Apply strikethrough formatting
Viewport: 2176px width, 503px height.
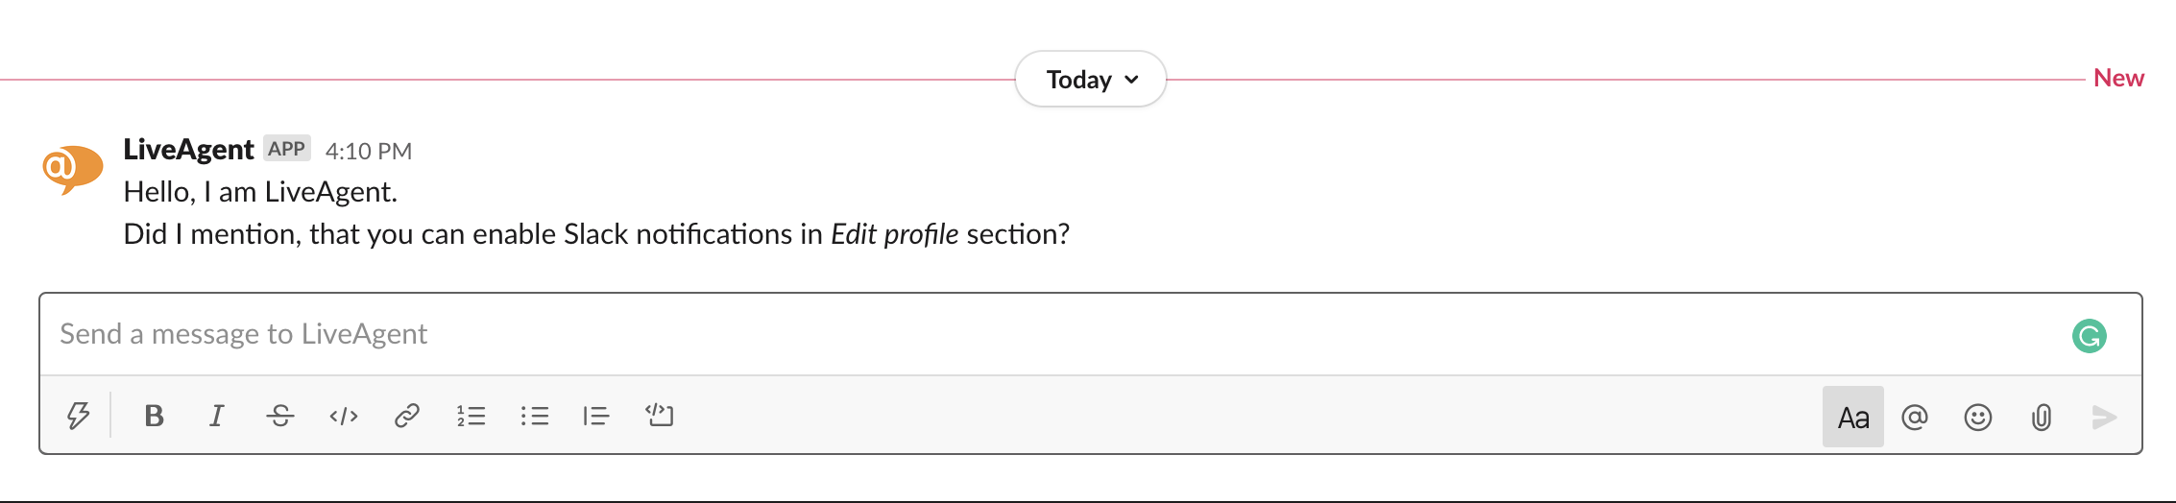pos(280,416)
